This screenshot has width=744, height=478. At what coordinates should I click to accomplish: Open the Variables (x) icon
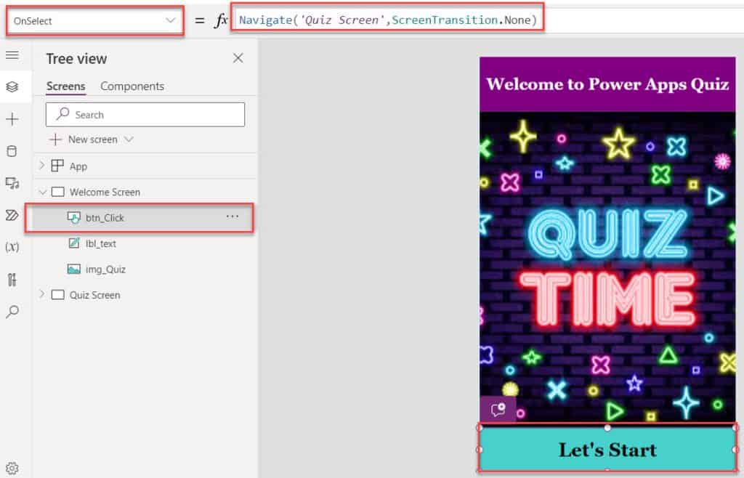click(x=12, y=247)
